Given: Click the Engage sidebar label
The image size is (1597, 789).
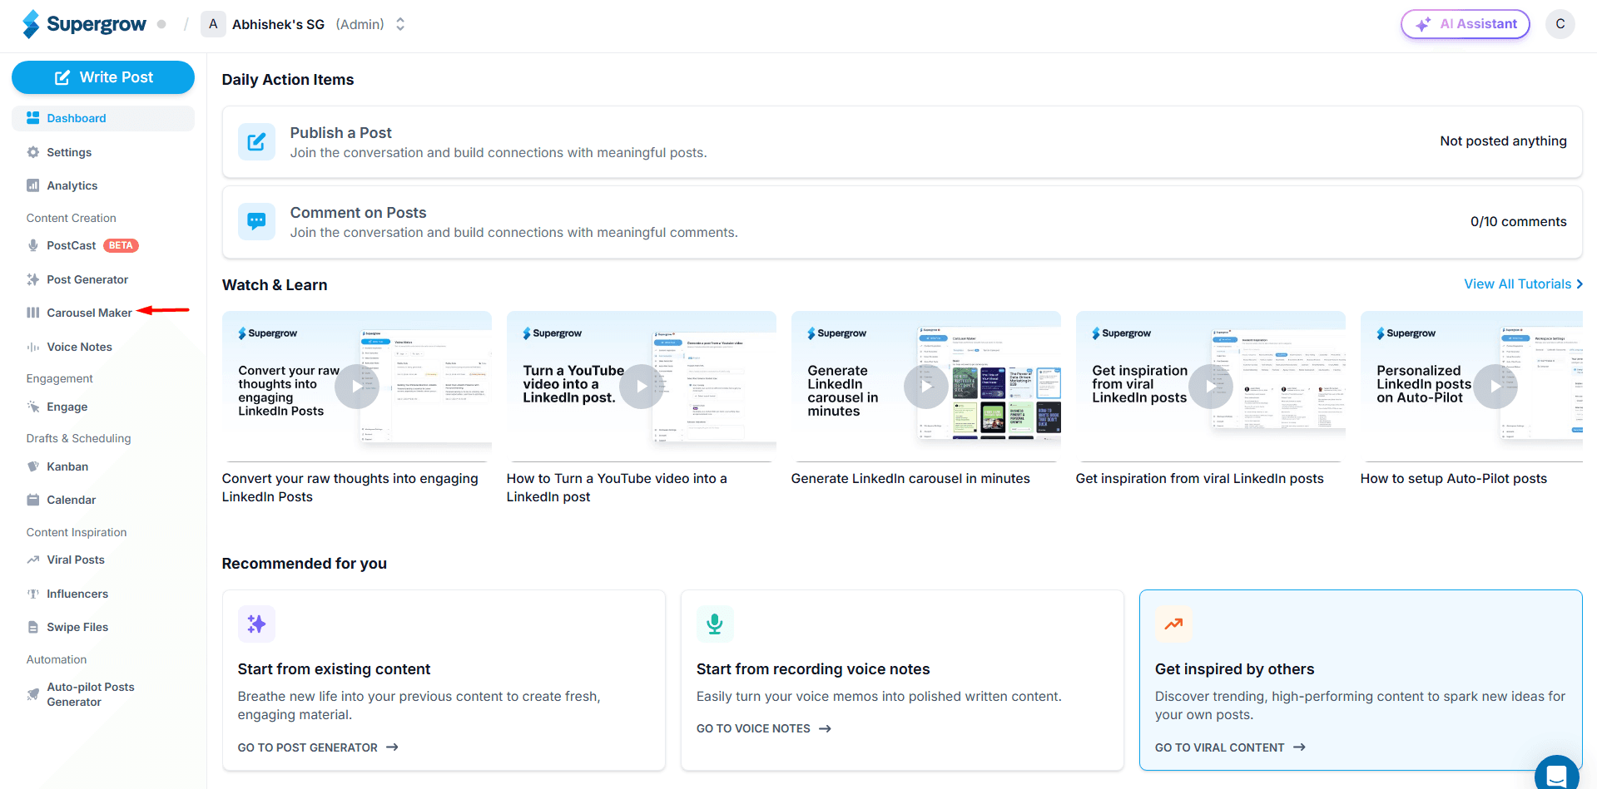Looking at the screenshot, I should tap(67, 407).
